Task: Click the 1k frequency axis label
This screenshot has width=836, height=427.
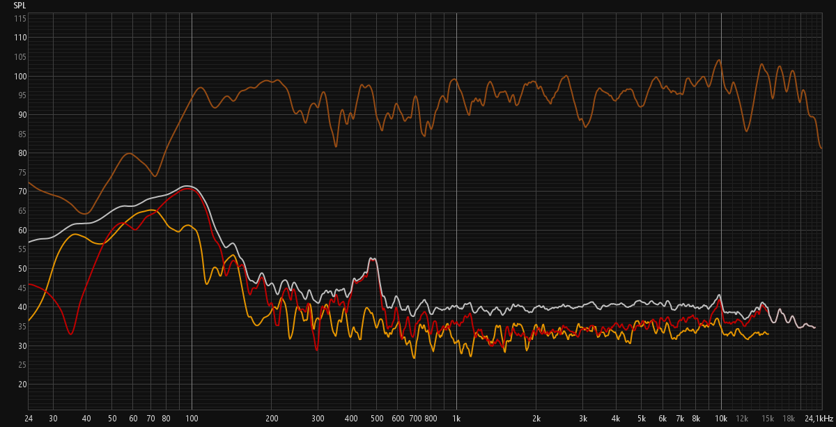Action: pyautogui.click(x=456, y=419)
